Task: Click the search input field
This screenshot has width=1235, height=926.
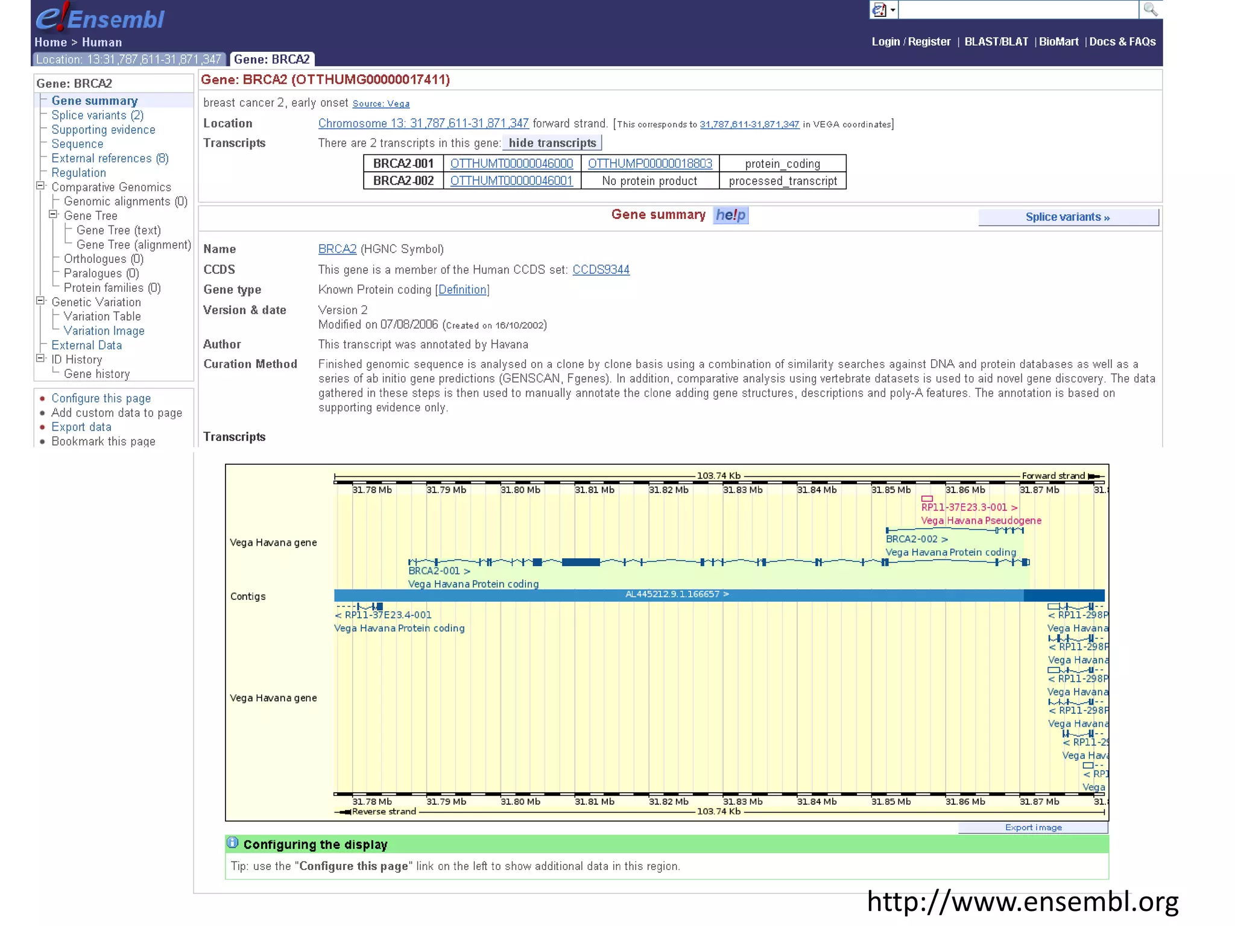Action: 1018,10
